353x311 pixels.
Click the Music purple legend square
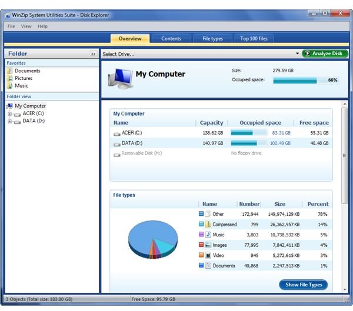tap(201, 234)
